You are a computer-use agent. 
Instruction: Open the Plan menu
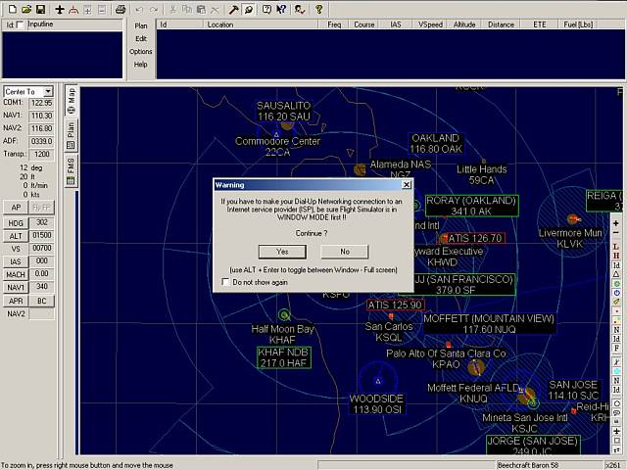coord(141,25)
